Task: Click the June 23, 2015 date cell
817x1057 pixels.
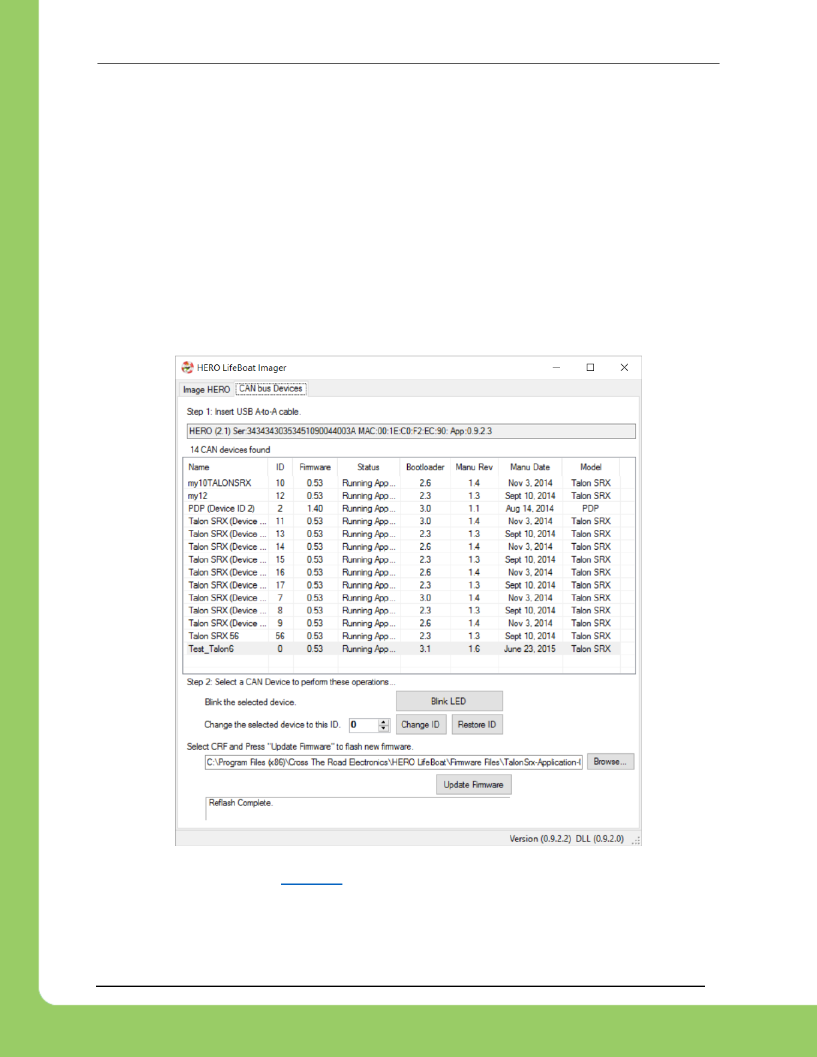Action: click(530, 649)
